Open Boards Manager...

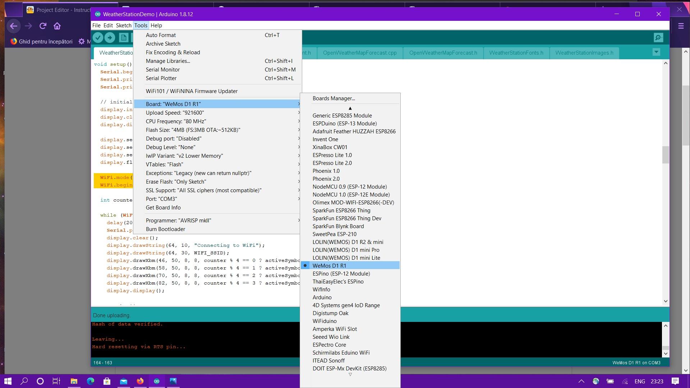(350, 98)
